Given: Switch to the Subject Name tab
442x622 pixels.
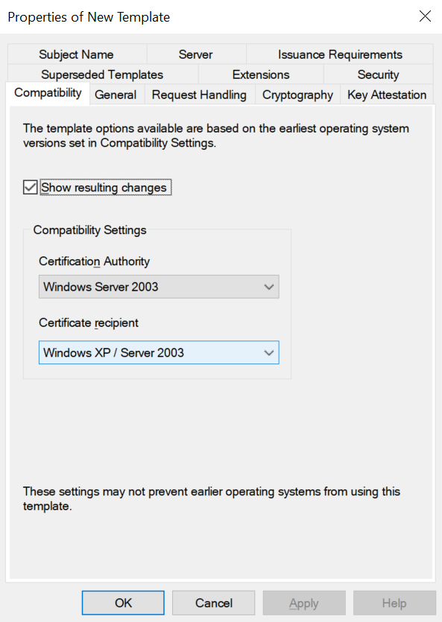Looking at the screenshot, I should click(77, 54).
